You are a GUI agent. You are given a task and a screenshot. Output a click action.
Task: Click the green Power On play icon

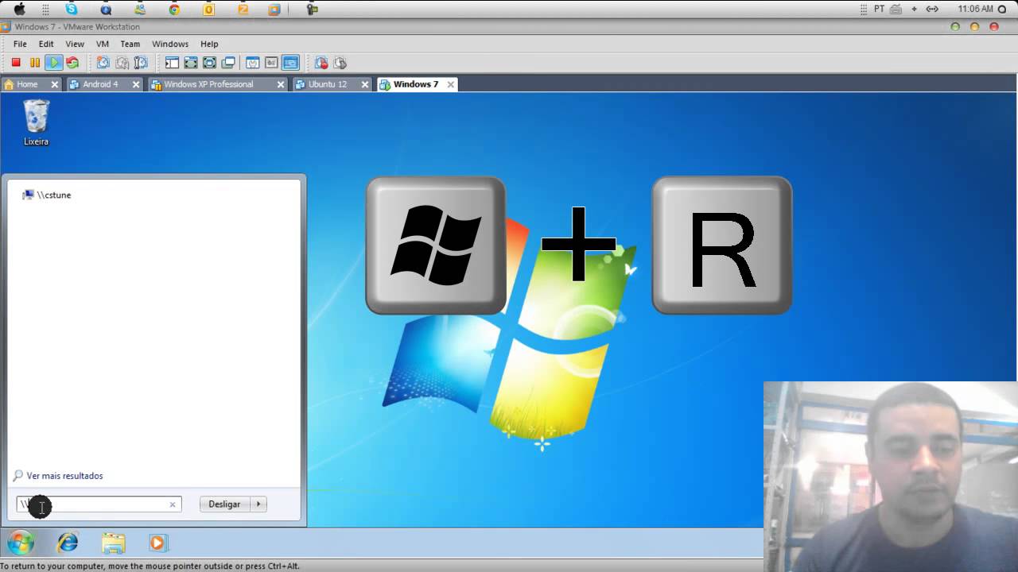point(53,63)
